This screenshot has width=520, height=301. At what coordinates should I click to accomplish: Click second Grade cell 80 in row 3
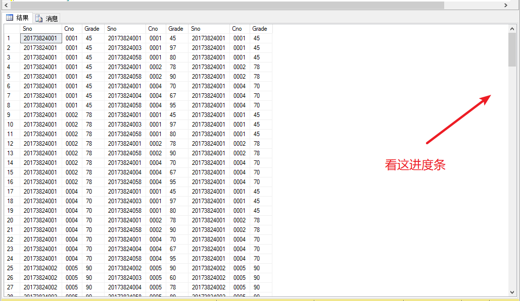click(x=177, y=57)
